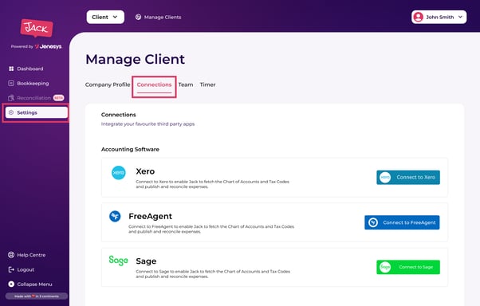The width and height of the screenshot is (480, 306).
Task: Open Help Centre lifebuoy icon
Action: tap(11, 255)
